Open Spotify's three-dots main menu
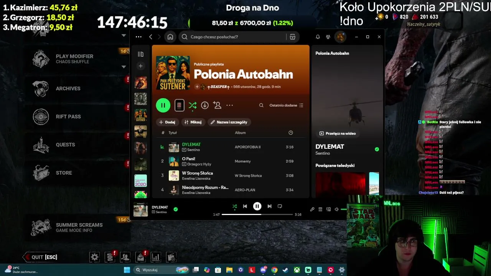The width and height of the screenshot is (491, 276). [138, 37]
